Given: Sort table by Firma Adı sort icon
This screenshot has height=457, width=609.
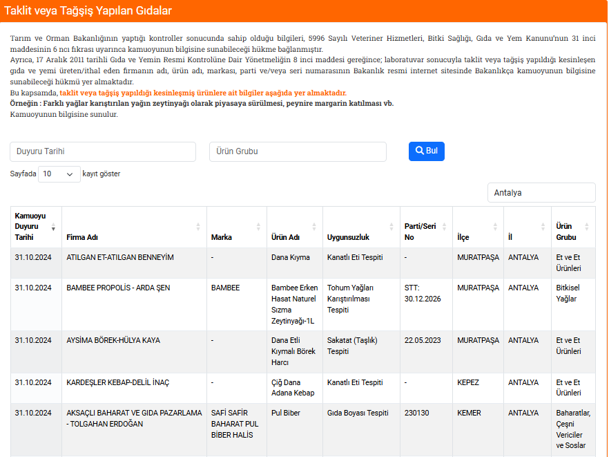Looking at the screenshot, I should tap(198, 227).
